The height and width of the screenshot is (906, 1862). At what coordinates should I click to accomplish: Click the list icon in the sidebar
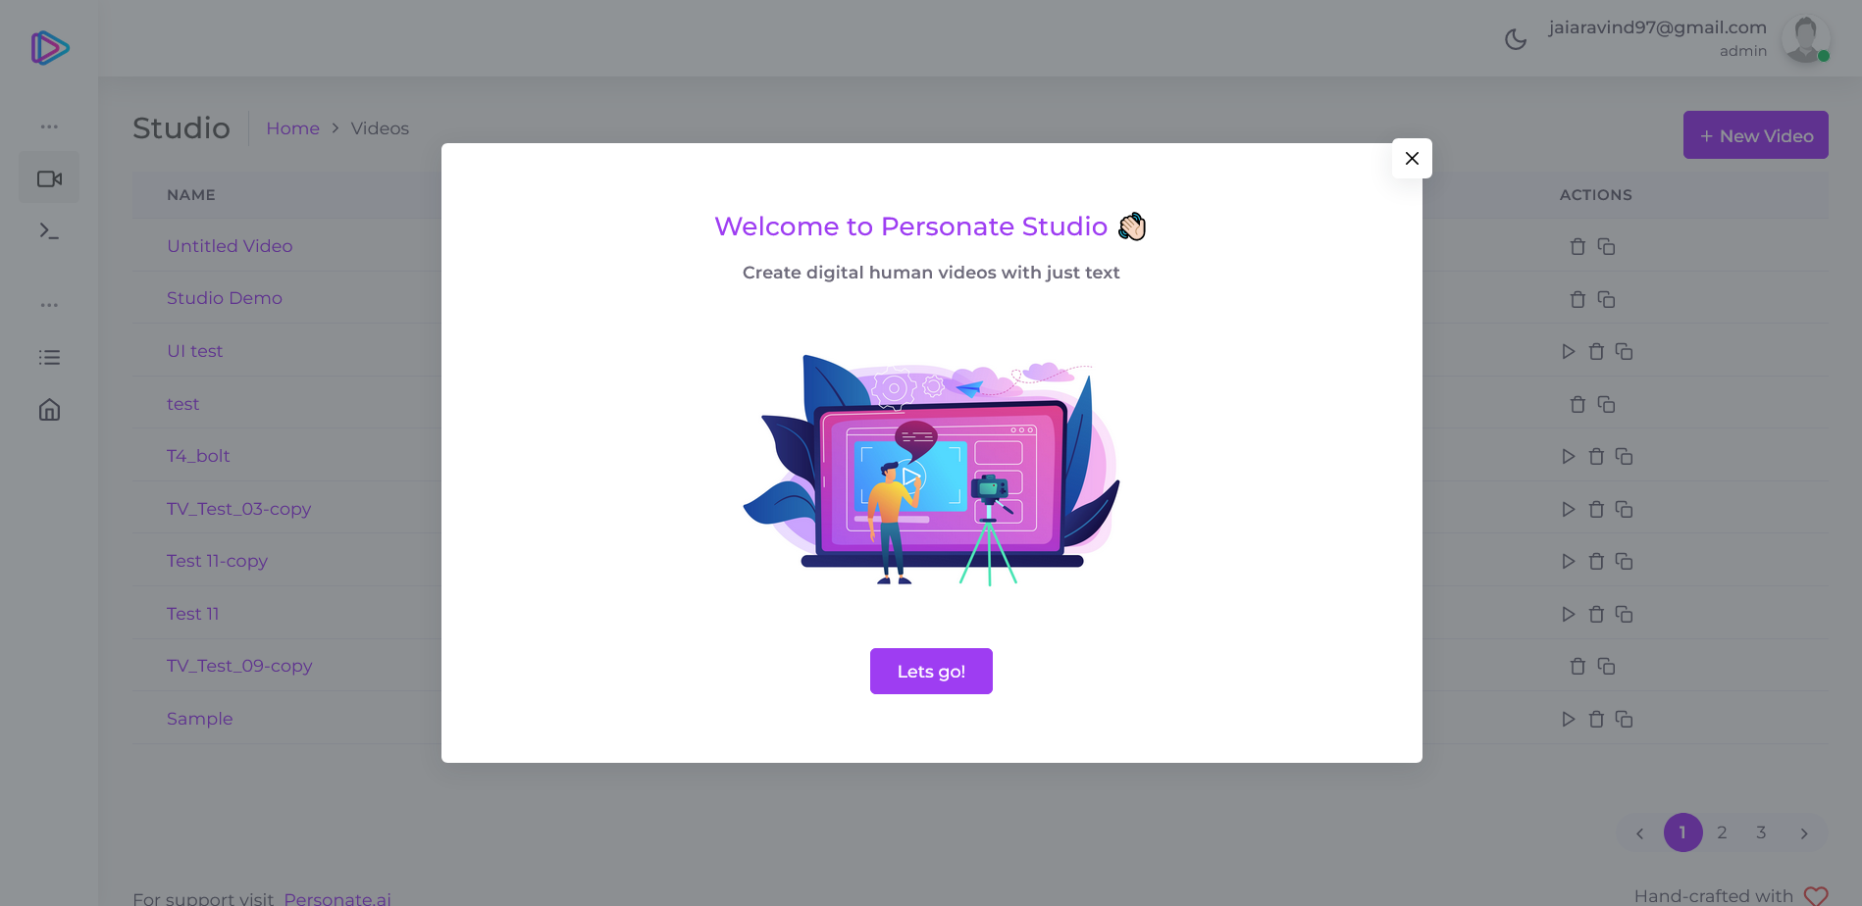pyautogui.click(x=49, y=356)
